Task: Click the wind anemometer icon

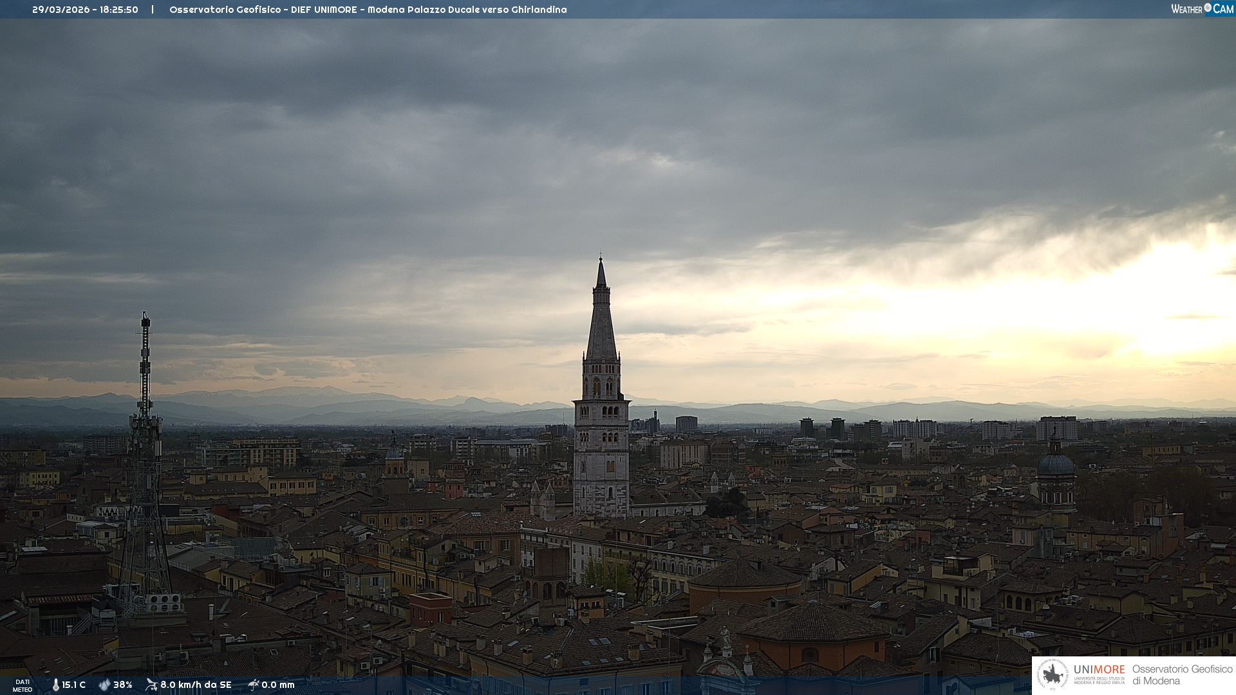Action: [151, 685]
